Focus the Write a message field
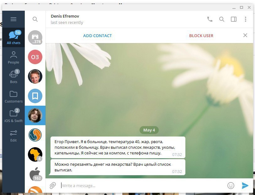Image resolution: width=255 pixels, height=195 pixels. pos(143,186)
